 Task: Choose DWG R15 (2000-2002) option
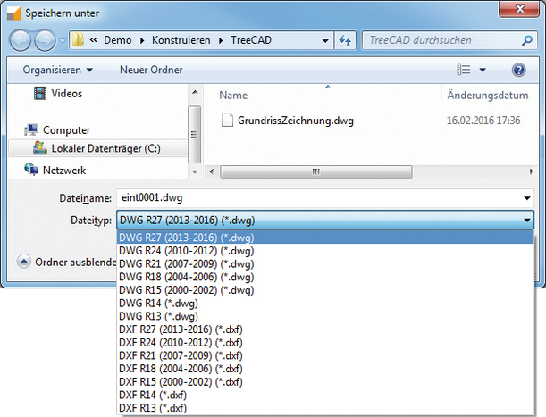tap(325, 290)
